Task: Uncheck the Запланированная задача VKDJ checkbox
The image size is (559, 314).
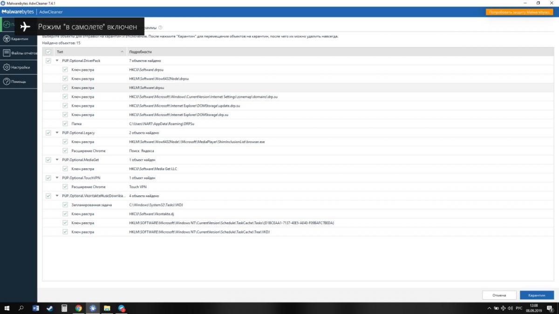Action: 65,205
